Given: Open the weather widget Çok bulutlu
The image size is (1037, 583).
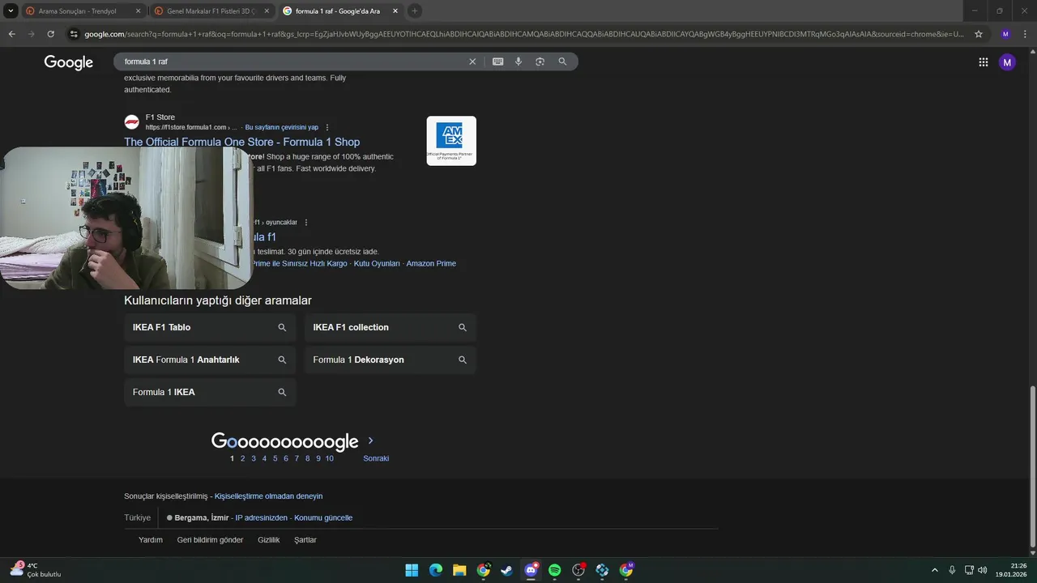Looking at the screenshot, I should [x=35, y=570].
